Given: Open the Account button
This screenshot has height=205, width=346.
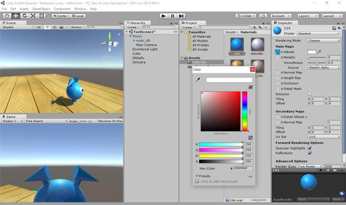Looking at the screenshot, I should [x=281, y=16].
